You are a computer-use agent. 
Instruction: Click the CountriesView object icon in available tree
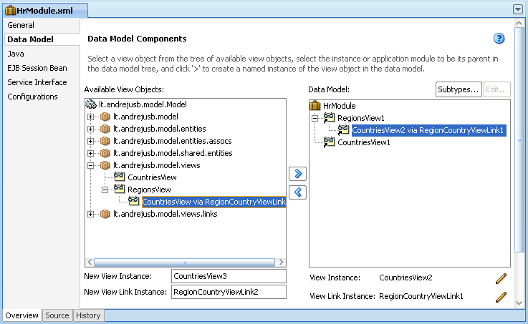point(119,177)
